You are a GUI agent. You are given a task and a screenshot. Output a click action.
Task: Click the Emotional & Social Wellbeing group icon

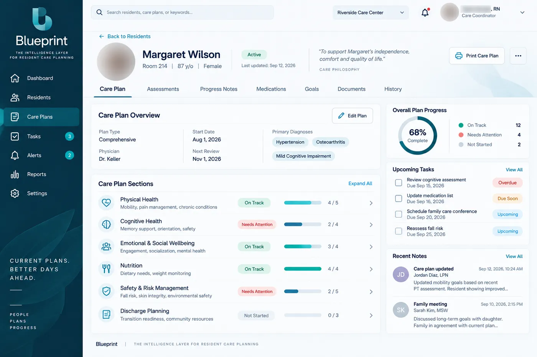107,247
